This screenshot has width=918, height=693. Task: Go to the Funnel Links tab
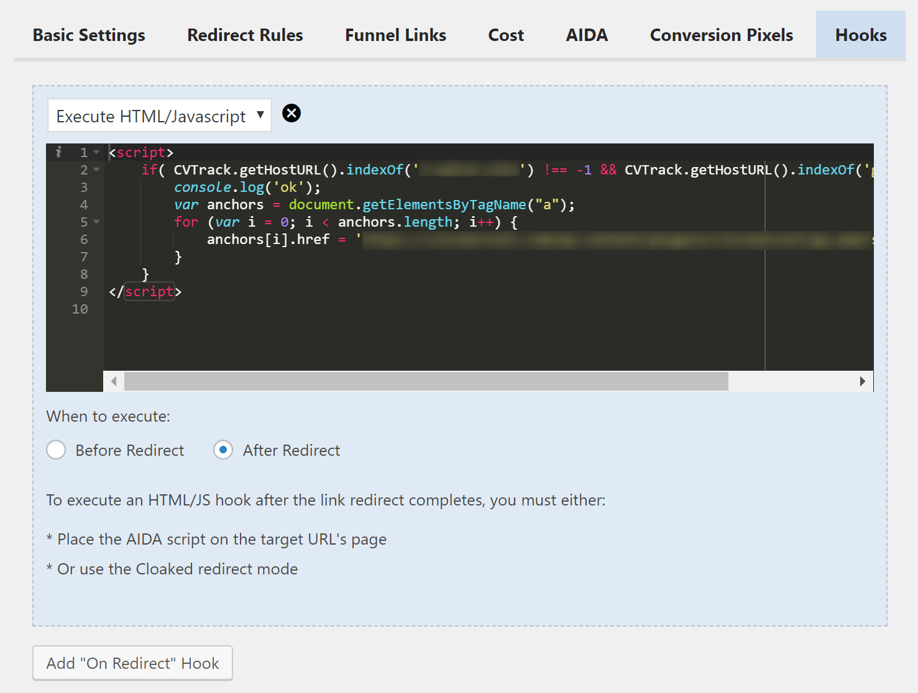coord(395,35)
